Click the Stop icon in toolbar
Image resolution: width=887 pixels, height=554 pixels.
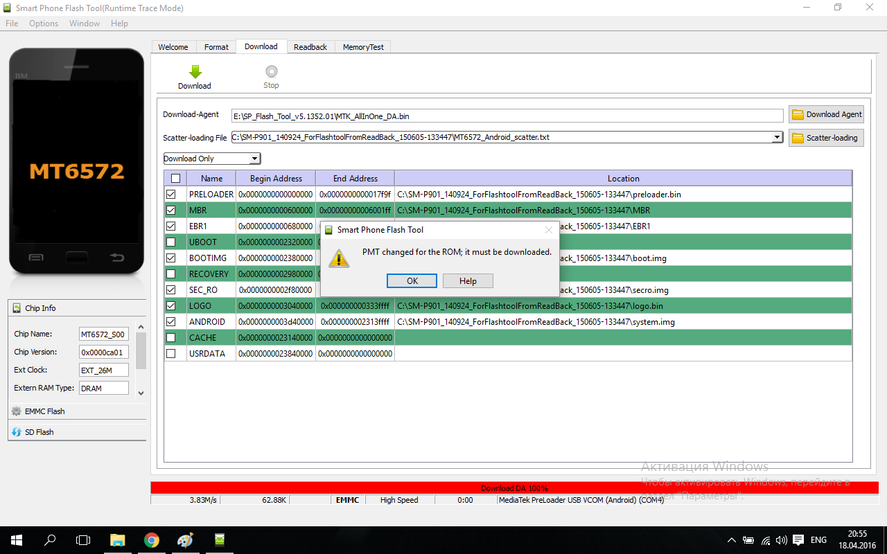click(x=271, y=72)
